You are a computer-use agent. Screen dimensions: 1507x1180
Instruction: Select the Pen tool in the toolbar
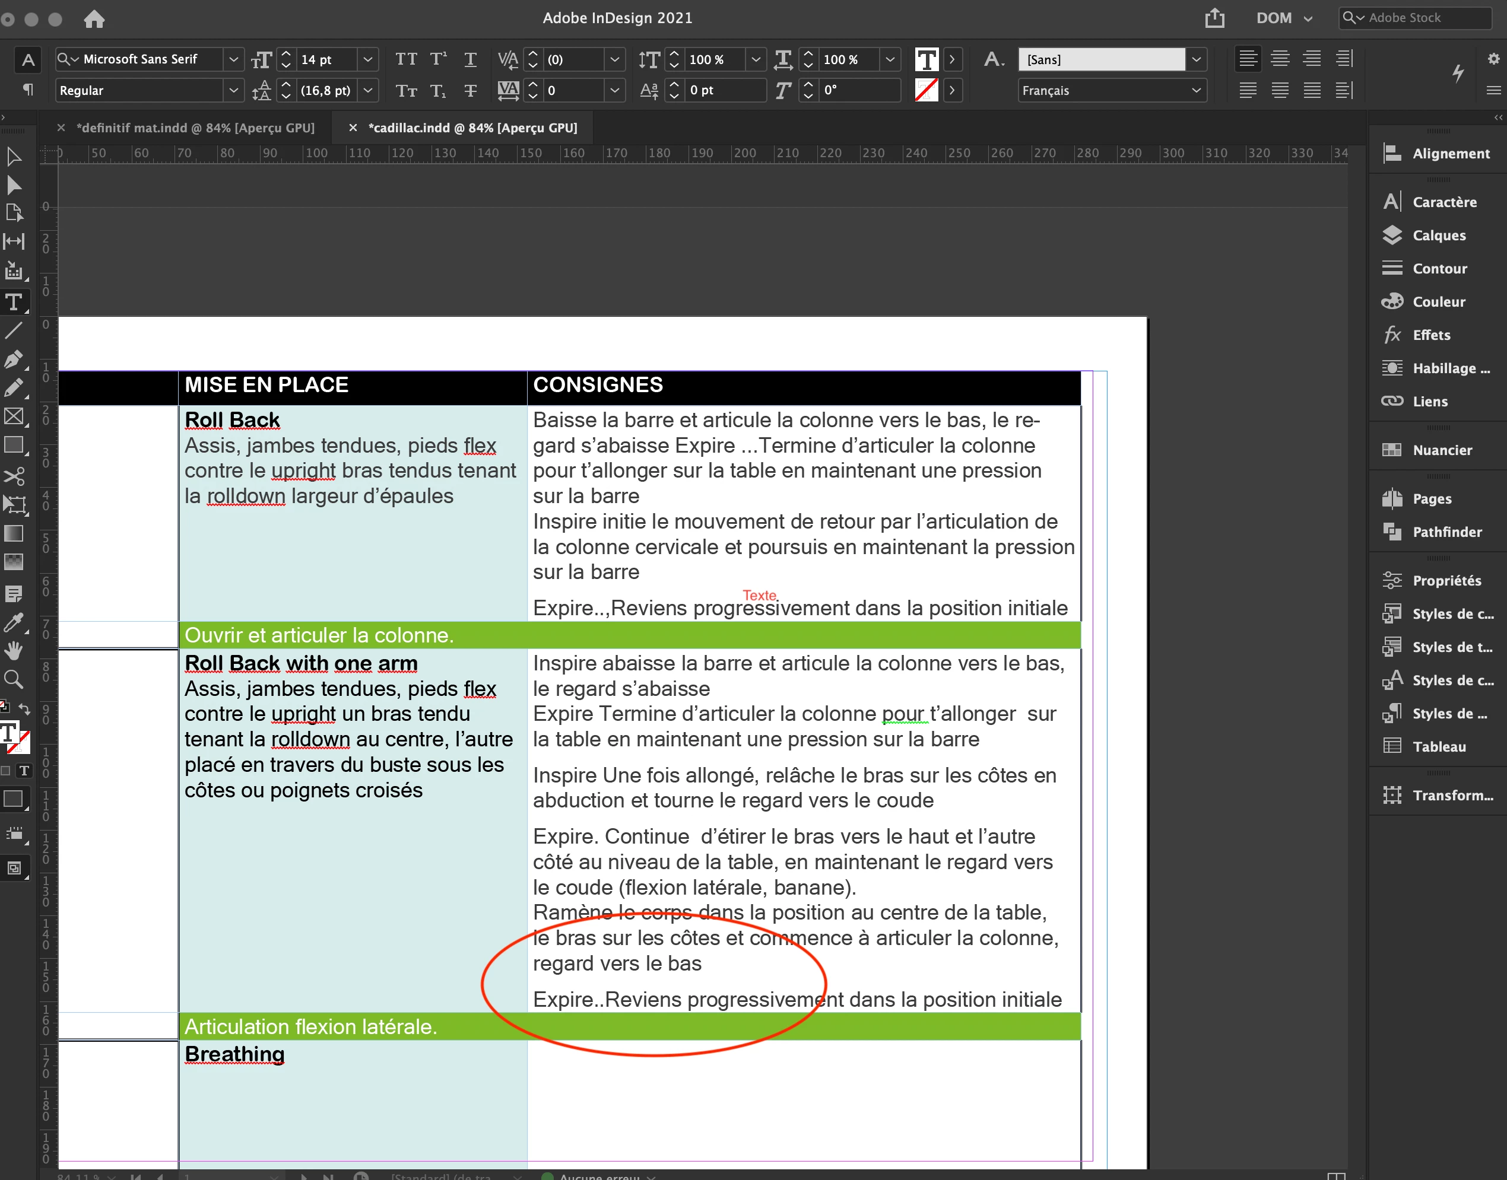[13, 360]
